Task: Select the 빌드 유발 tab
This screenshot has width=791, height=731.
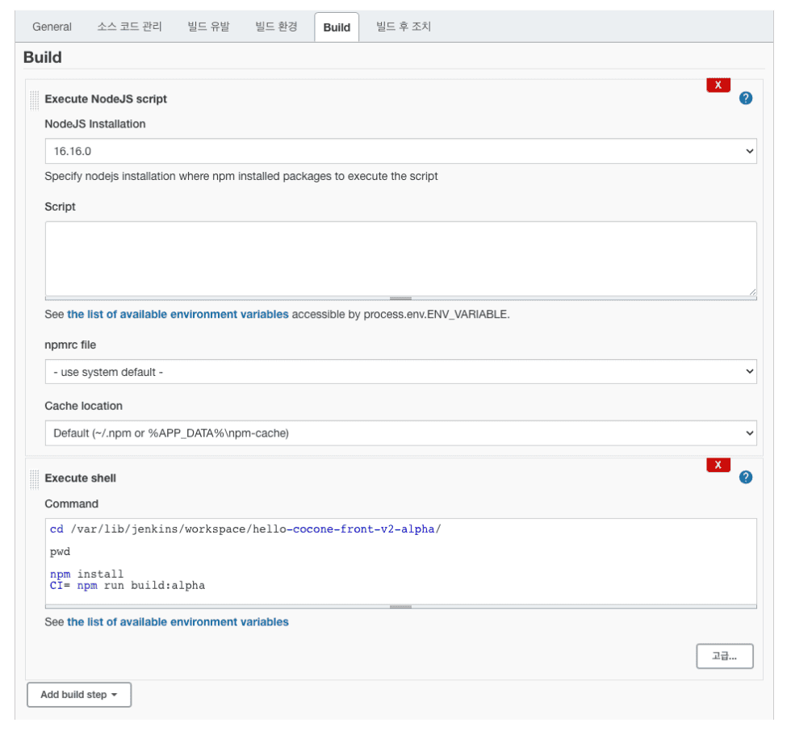Action: pos(208,27)
